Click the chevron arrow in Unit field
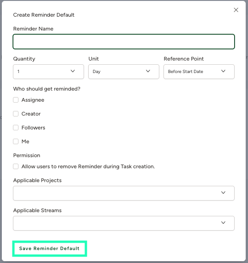The width and height of the screenshot is (248, 263). coord(148,71)
